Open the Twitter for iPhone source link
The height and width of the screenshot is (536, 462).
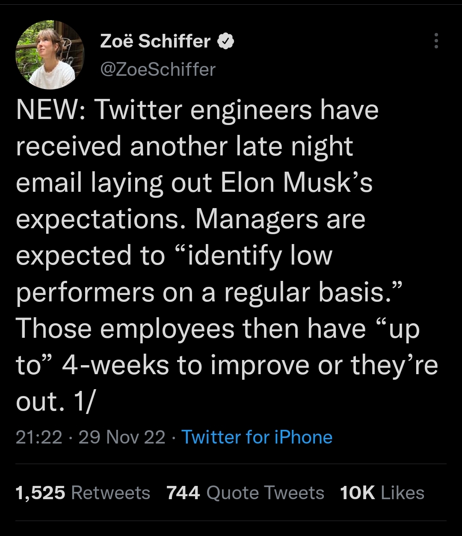[257, 437]
